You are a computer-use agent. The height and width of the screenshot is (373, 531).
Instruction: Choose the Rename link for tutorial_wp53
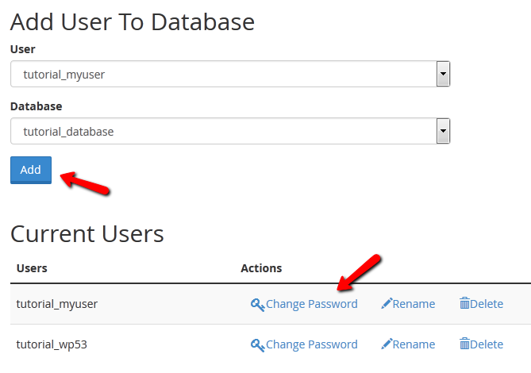coord(414,344)
